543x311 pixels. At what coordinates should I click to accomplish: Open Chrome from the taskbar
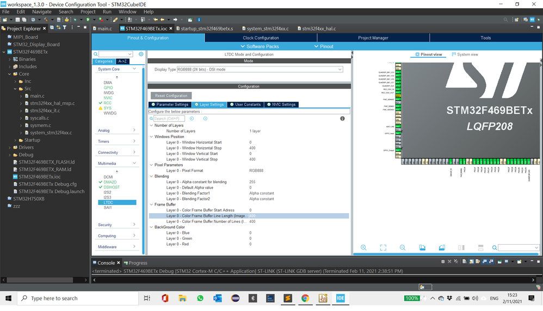coord(305,298)
